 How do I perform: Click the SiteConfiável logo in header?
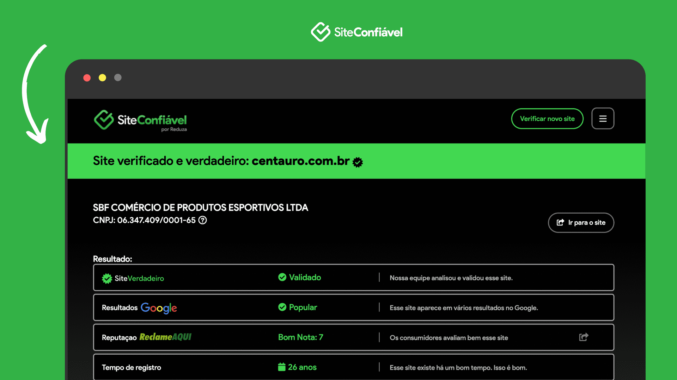(x=140, y=120)
